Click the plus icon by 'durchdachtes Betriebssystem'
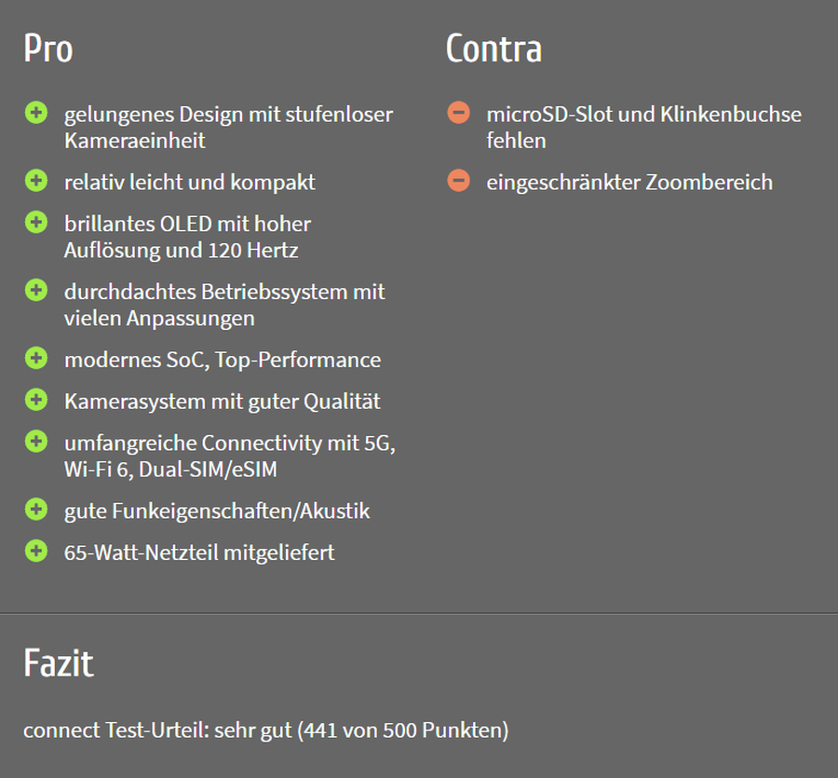Viewport: 838px width, 778px height. point(36,290)
